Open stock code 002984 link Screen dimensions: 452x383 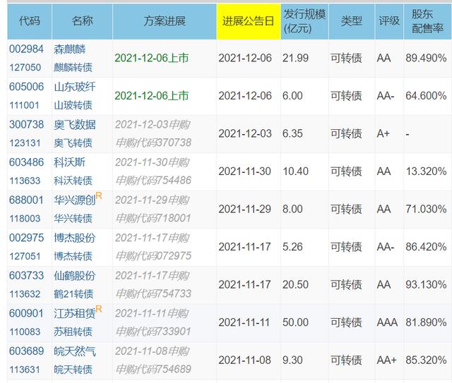click(x=26, y=49)
